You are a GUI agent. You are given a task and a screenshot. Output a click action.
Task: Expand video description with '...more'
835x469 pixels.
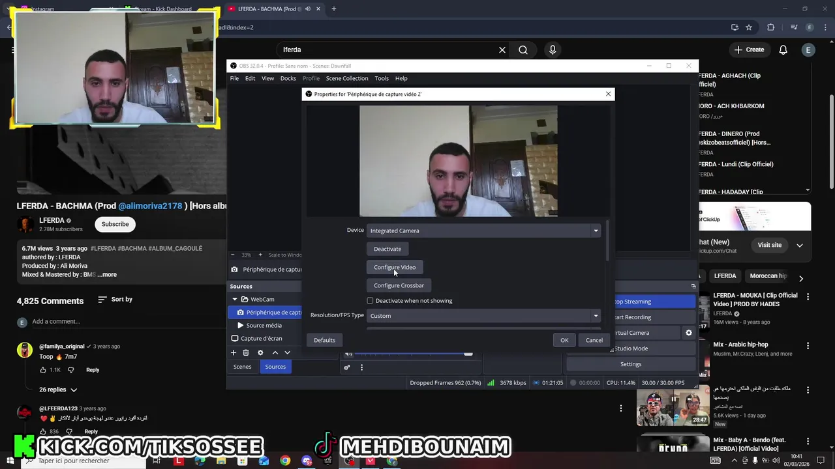point(107,275)
